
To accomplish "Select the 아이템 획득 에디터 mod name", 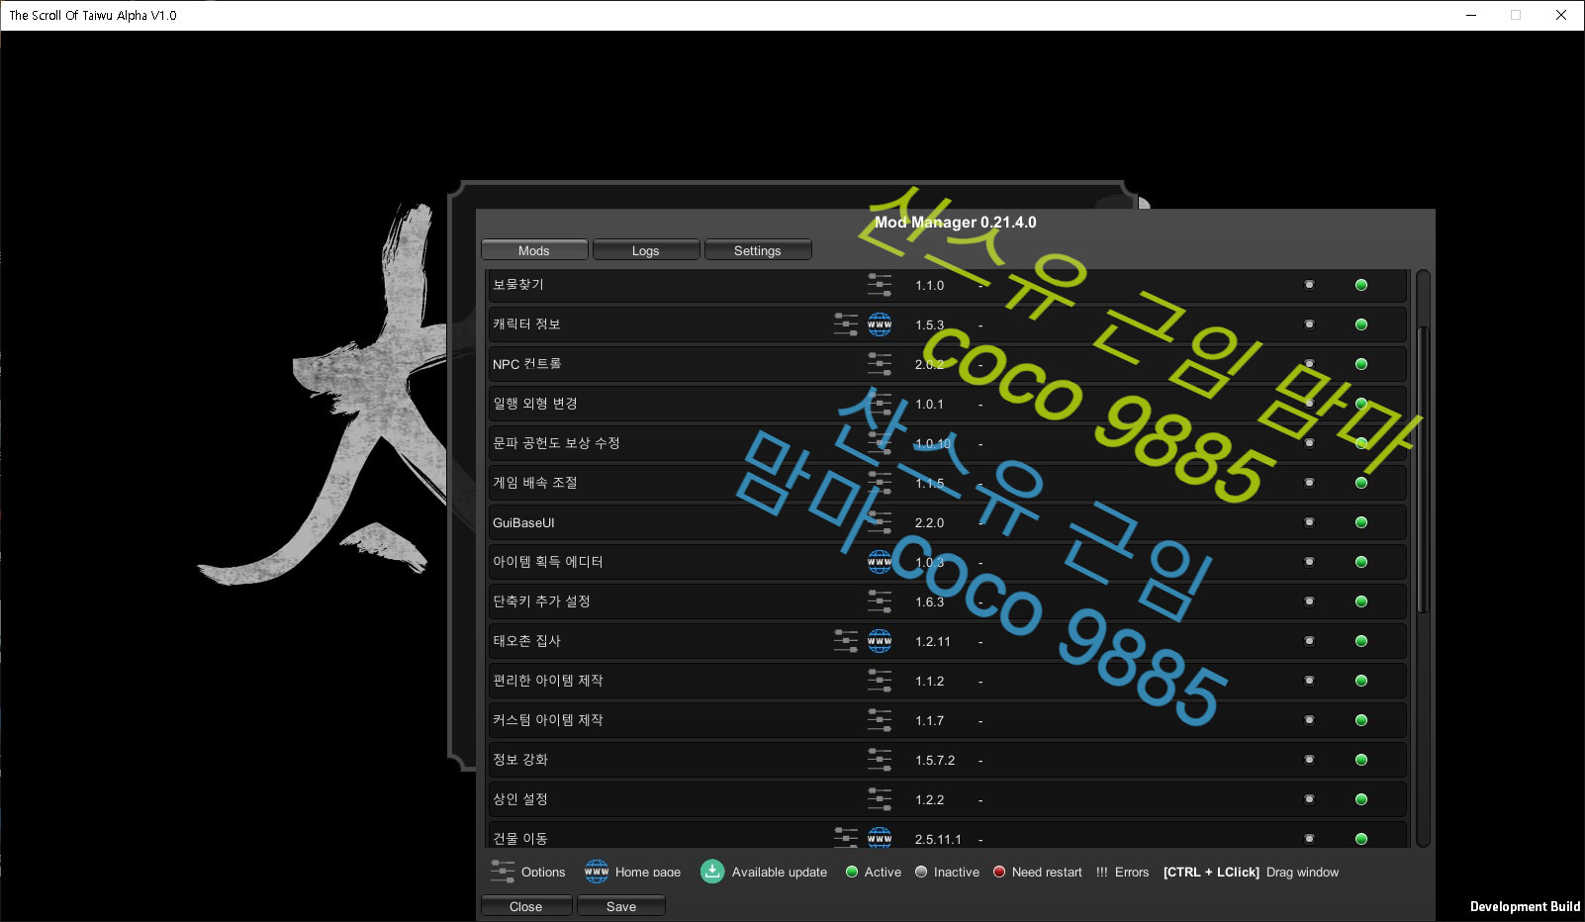I will click(548, 562).
